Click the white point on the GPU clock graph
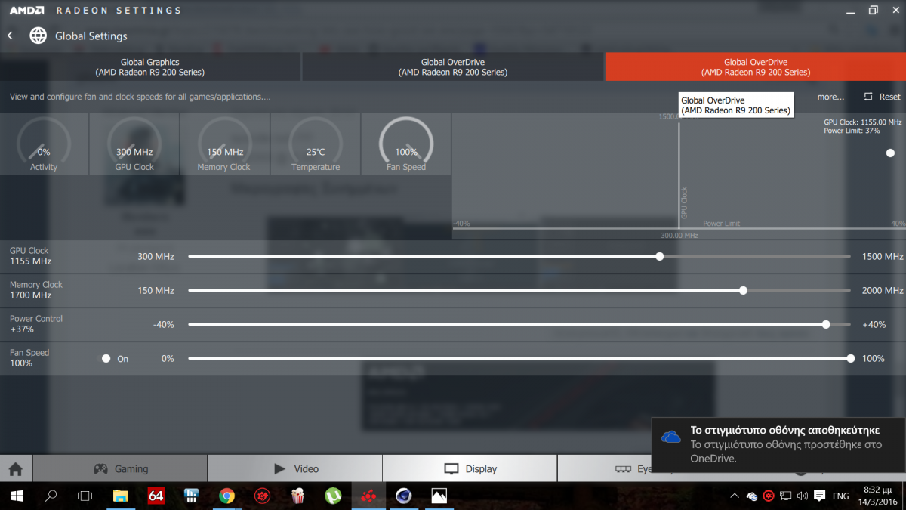 coord(890,153)
